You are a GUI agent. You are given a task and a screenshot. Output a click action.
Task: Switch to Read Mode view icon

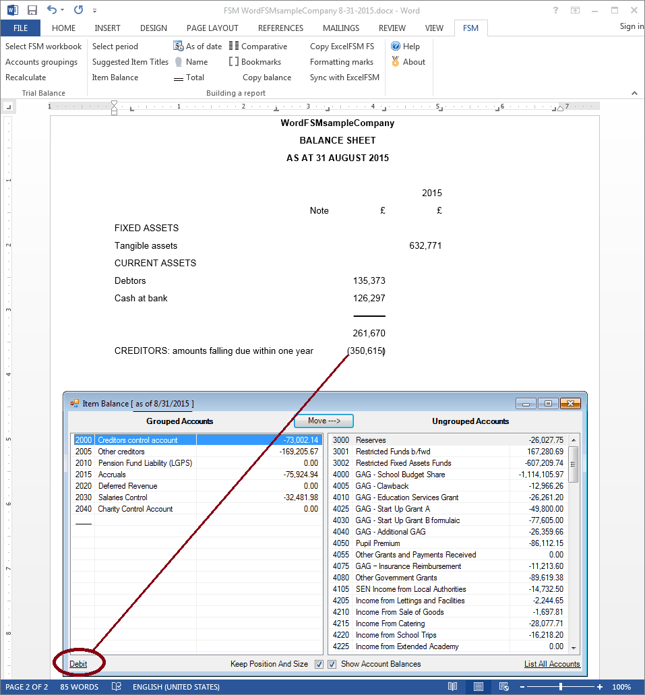pyautogui.click(x=452, y=687)
